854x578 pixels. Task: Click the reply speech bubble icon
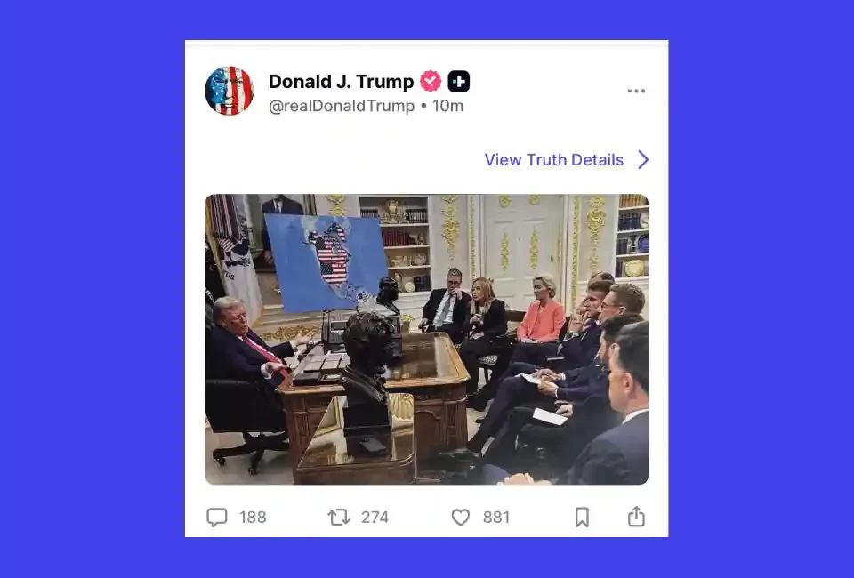(x=217, y=517)
